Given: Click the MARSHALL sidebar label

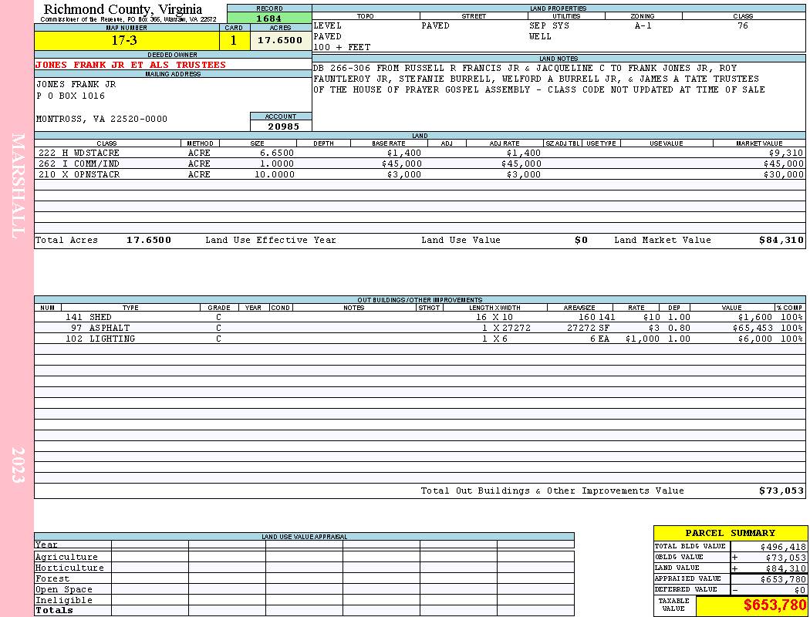Looking at the screenshot, I should click(x=18, y=186).
